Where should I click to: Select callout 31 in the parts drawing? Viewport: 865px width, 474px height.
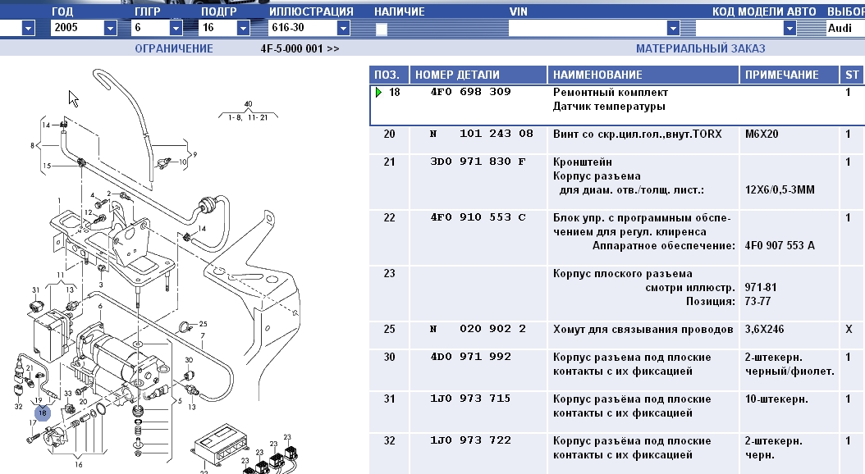tap(35, 290)
